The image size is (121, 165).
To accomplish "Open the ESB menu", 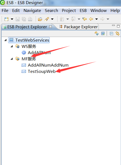I will click(83, 11).
